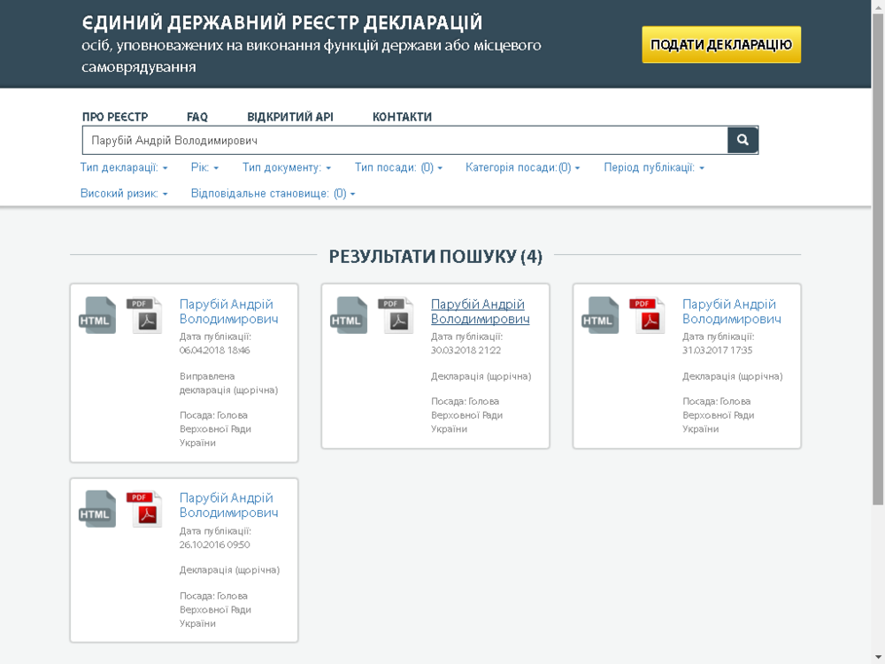Viewport: 885px width, 664px height.
Task: Expand the 'Тип декларації' filter dropdown
Action: pos(124,167)
